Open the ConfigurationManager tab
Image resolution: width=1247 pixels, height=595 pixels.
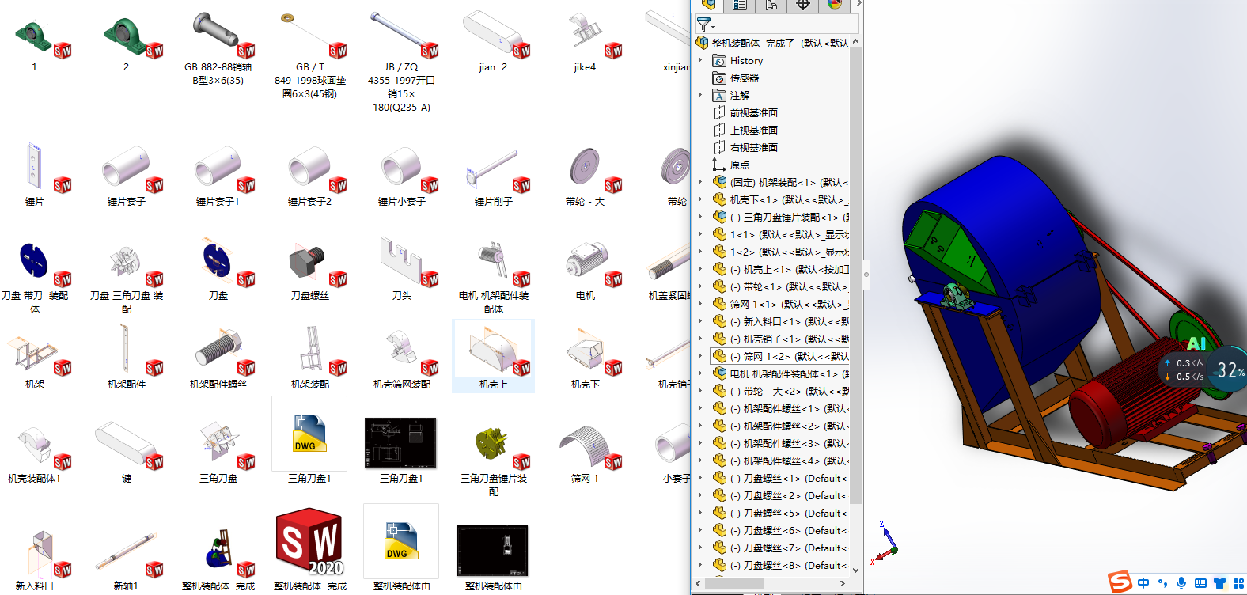pyautogui.click(x=771, y=5)
